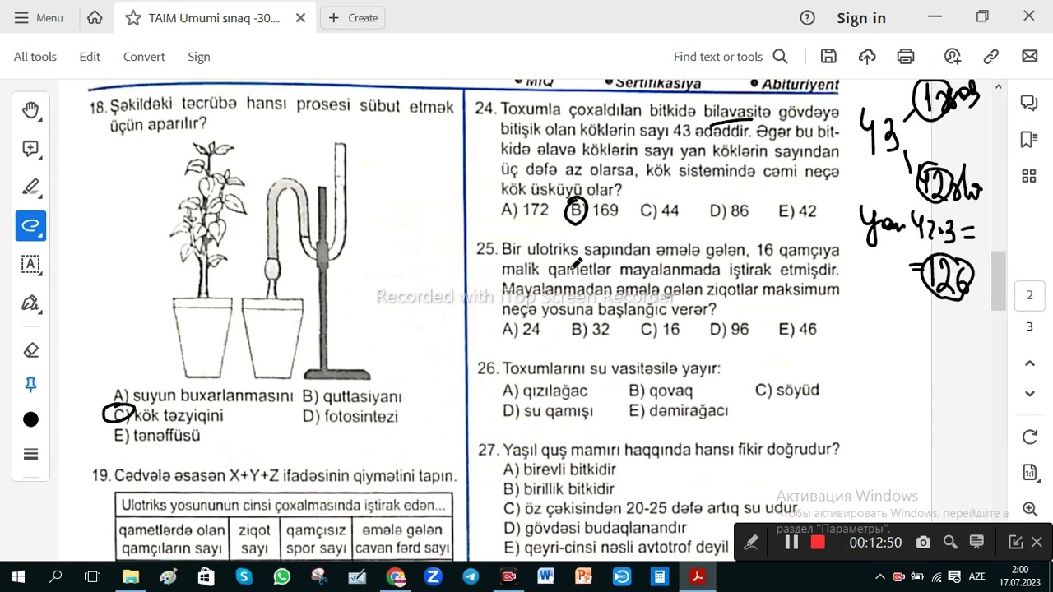Click the current page number box

point(1029,295)
